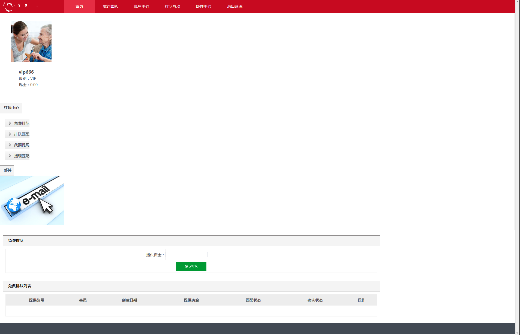Select the 邮件 sidebar section header

(7, 170)
